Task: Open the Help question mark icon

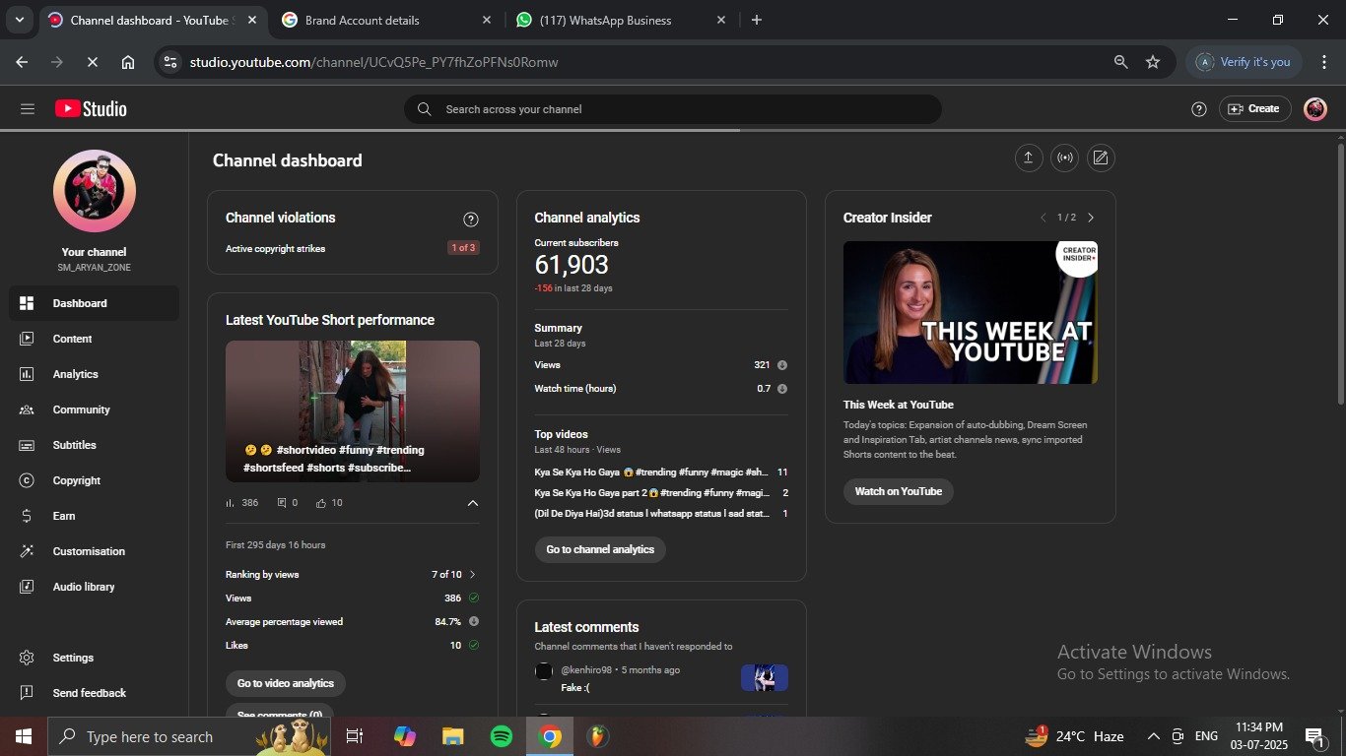Action: 1199,109
